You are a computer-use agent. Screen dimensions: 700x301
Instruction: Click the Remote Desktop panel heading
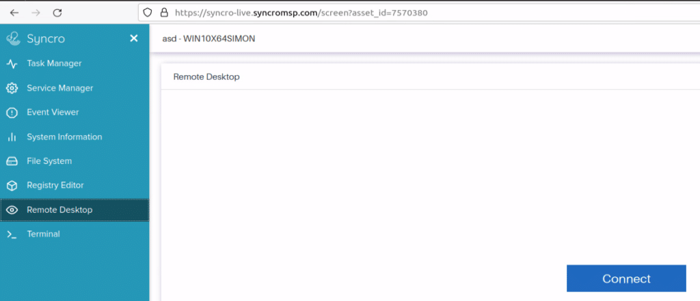click(206, 76)
